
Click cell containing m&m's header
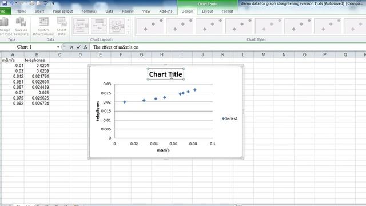(13, 60)
